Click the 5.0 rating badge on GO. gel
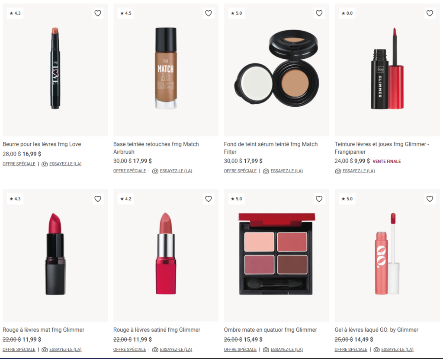This screenshot has width=443, height=359. click(x=347, y=199)
